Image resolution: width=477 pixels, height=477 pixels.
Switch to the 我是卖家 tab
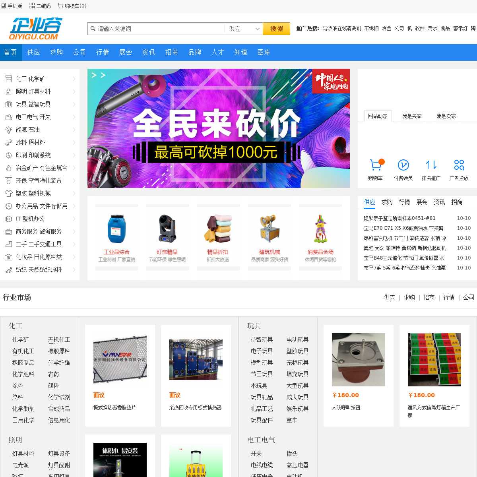pos(446,116)
